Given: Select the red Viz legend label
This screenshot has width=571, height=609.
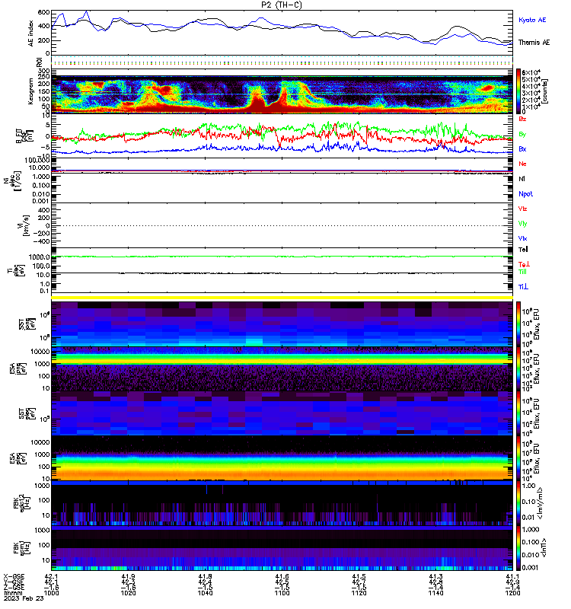Looking at the screenshot, I should pyautogui.click(x=522, y=209).
